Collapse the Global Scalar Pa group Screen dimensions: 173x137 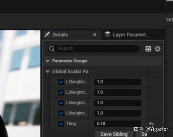pos(48,72)
